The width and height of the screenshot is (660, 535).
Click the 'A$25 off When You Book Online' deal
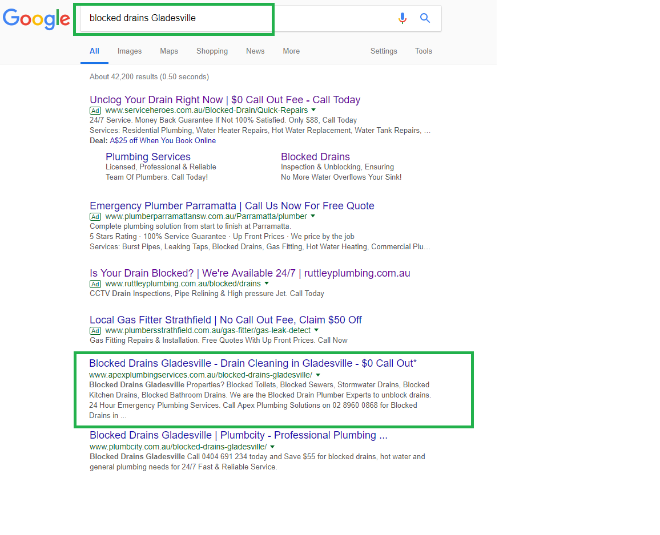point(163,140)
